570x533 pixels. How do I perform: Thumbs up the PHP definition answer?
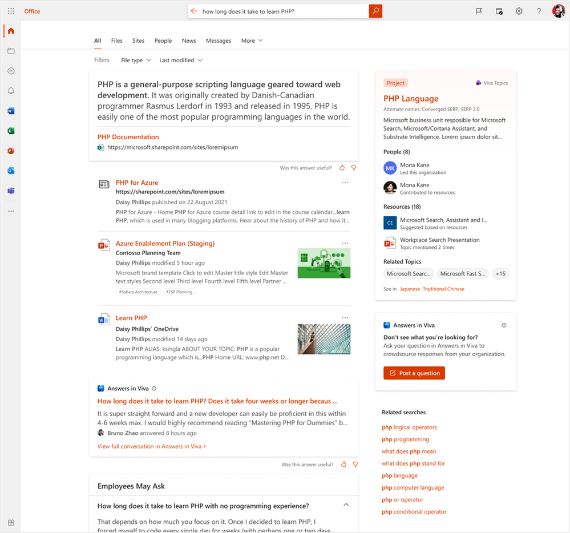(342, 168)
